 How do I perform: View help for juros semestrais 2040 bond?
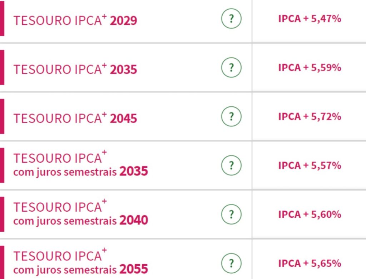(231, 214)
